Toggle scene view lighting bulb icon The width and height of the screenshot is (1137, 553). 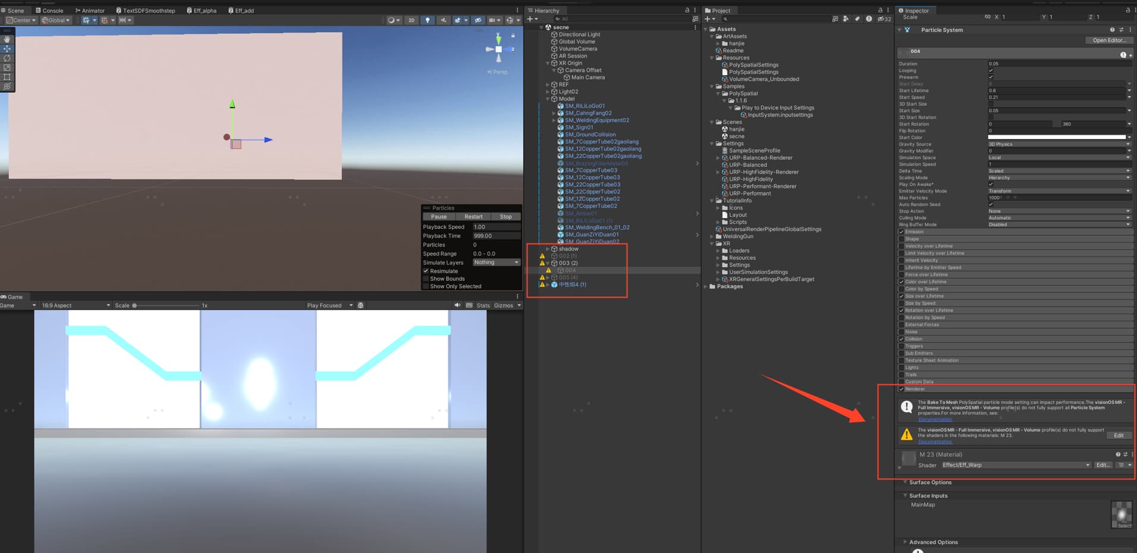pyautogui.click(x=428, y=20)
